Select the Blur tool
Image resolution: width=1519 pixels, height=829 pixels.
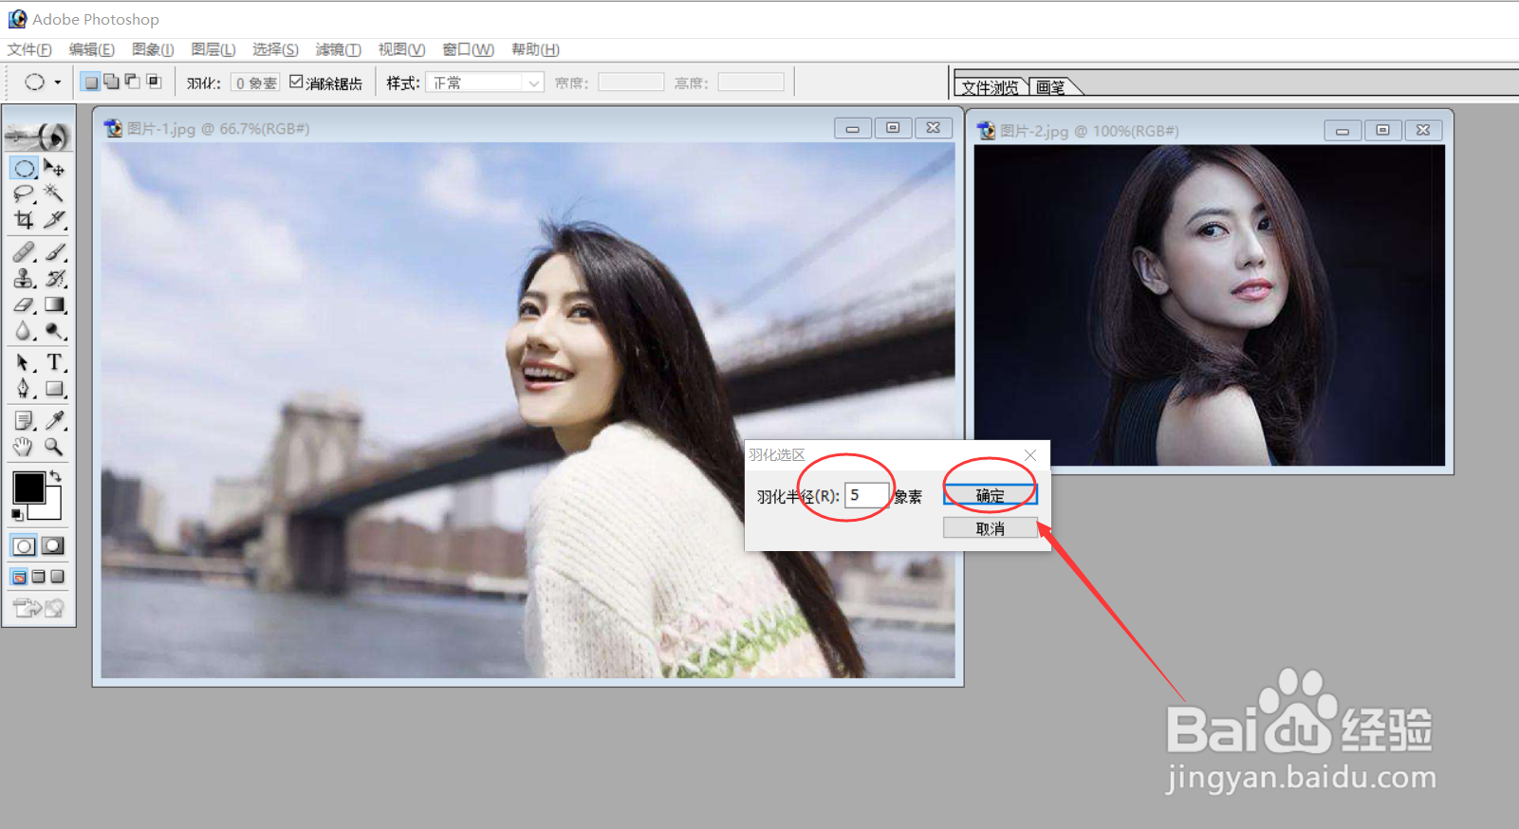tap(25, 331)
